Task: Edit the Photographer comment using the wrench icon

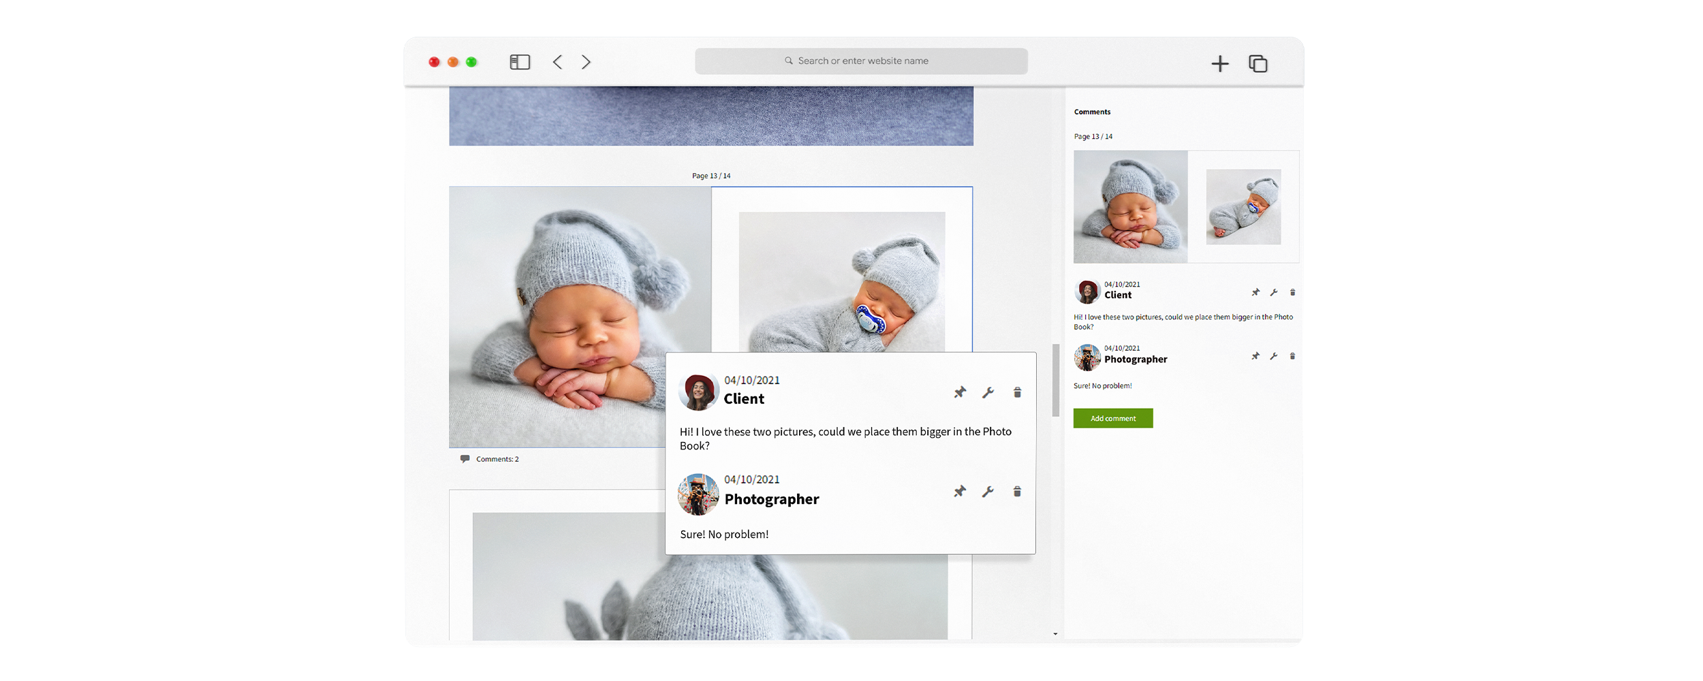Action: [x=988, y=491]
